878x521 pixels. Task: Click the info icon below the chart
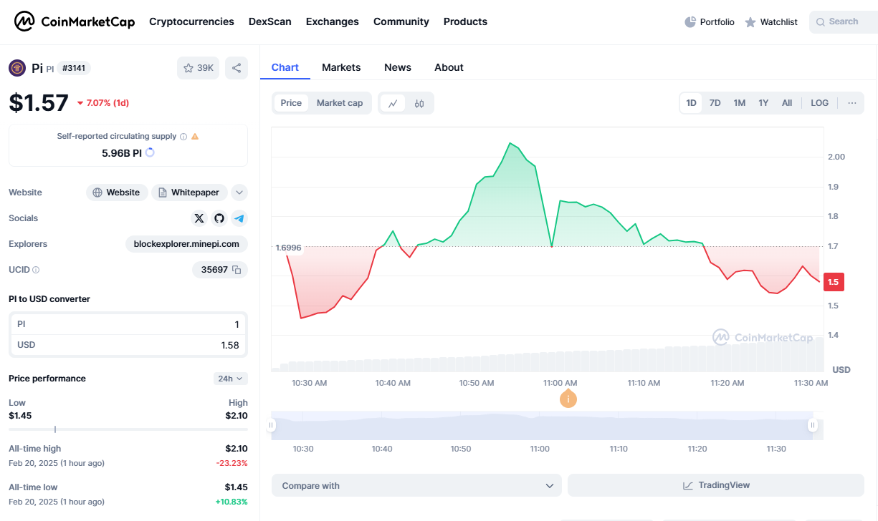coord(568,399)
